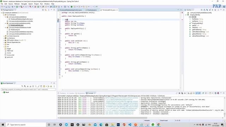Click Link with Editor icon in Package Explorer
Viewport: 226px width, 127px height.
pyautogui.click(x=46, y=10)
